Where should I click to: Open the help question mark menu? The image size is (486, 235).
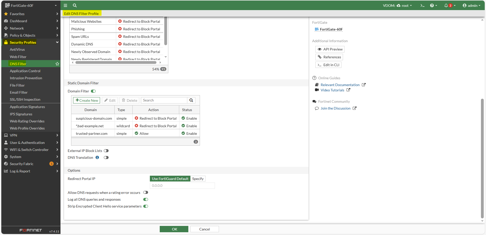433,5
